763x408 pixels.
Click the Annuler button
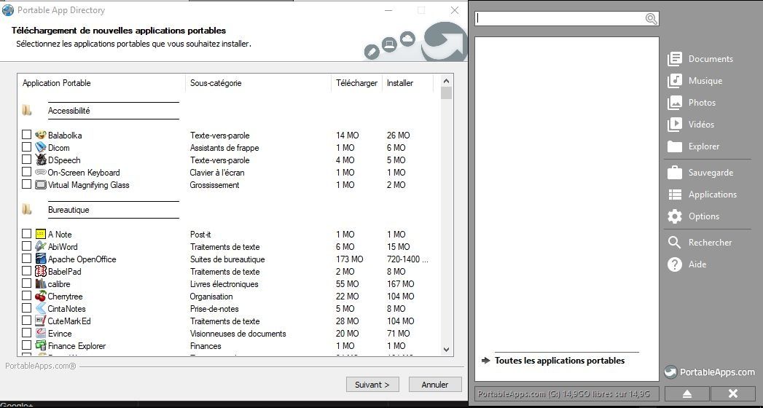point(435,384)
